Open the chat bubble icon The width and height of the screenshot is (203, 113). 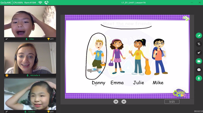point(199,70)
